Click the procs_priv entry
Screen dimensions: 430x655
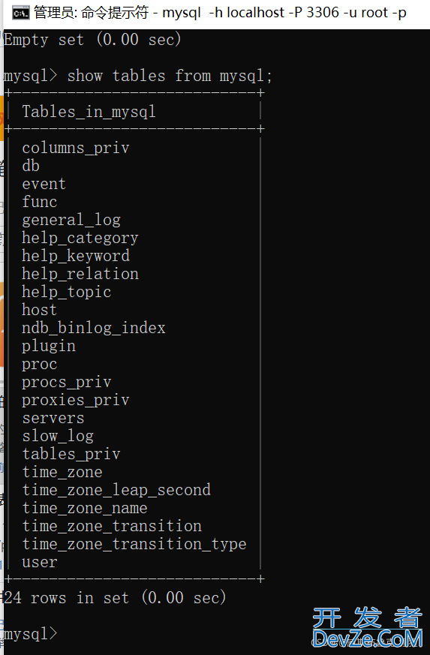coord(67,382)
